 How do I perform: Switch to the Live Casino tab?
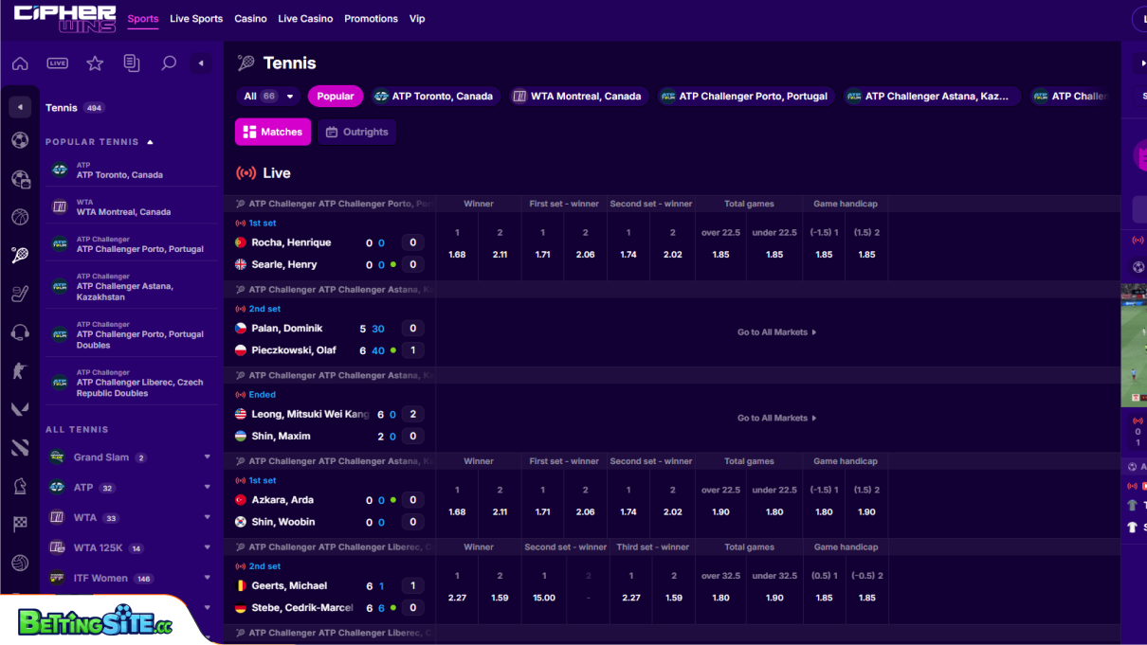[305, 18]
